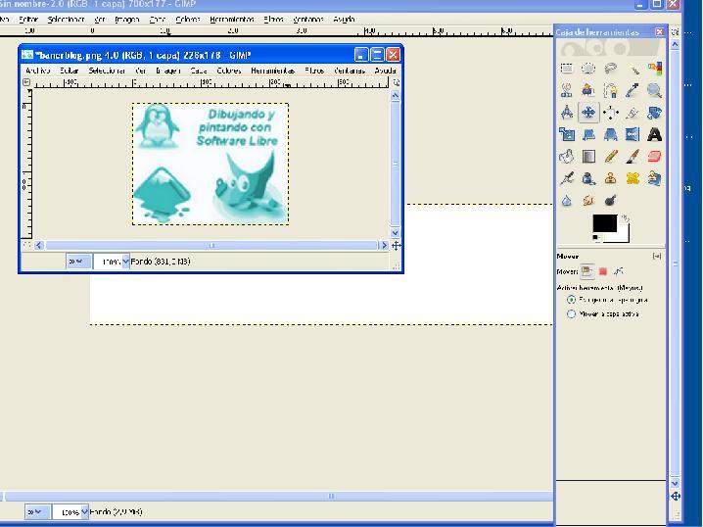Close the Caja de herramientas toolbox

pos(659,32)
